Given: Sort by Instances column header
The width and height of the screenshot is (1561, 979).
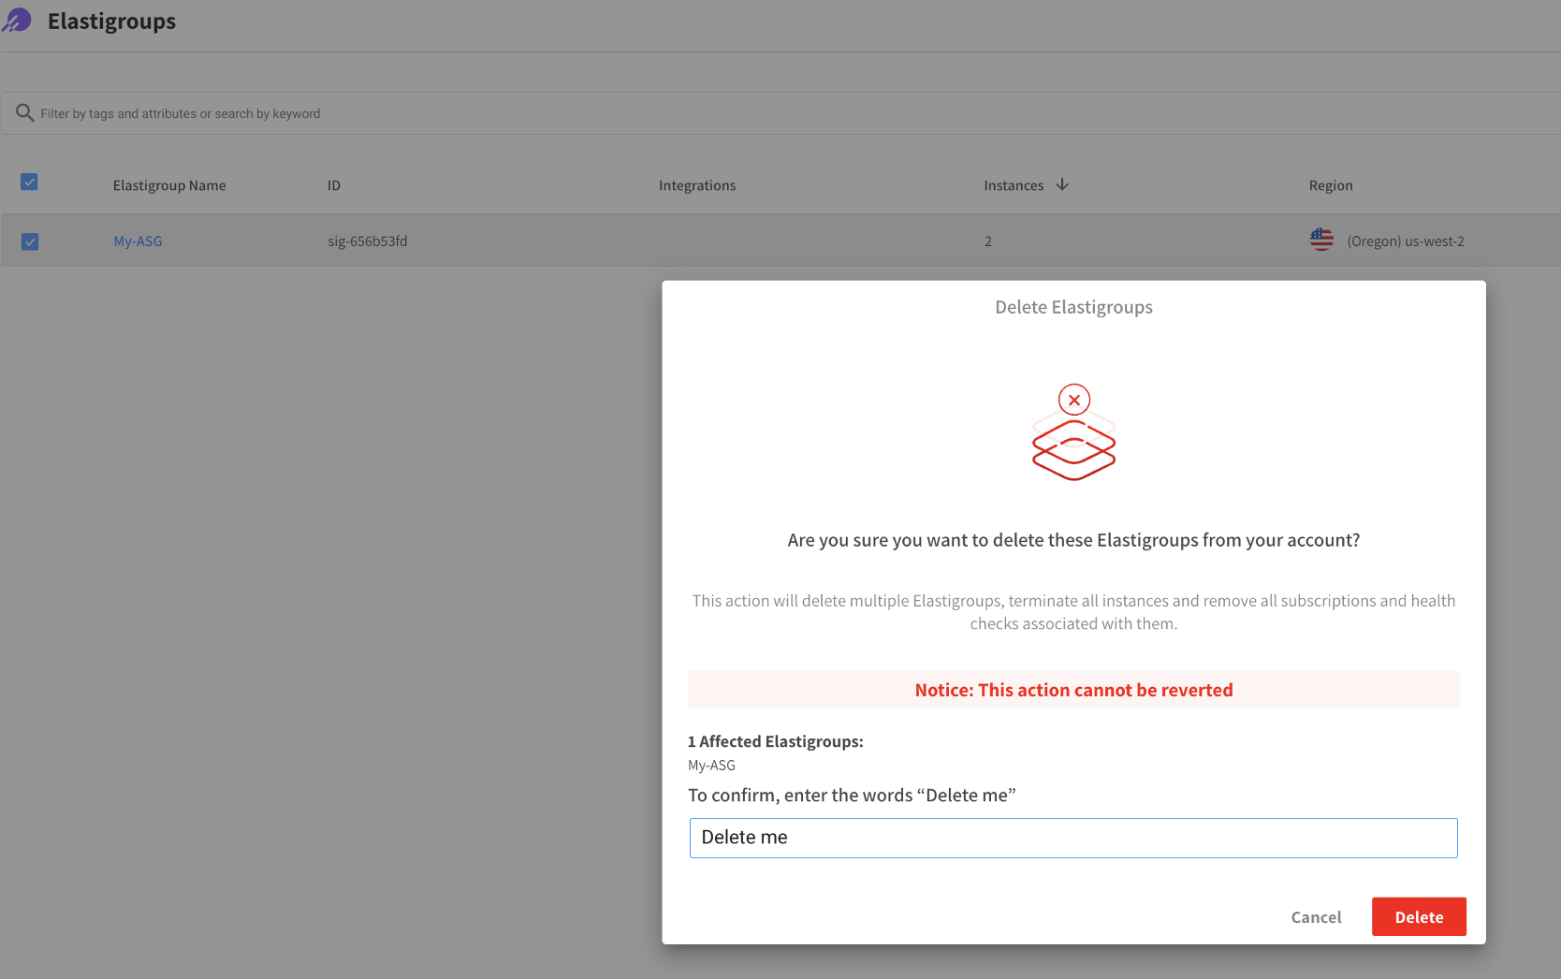Looking at the screenshot, I should pyautogui.click(x=1014, y=185).
